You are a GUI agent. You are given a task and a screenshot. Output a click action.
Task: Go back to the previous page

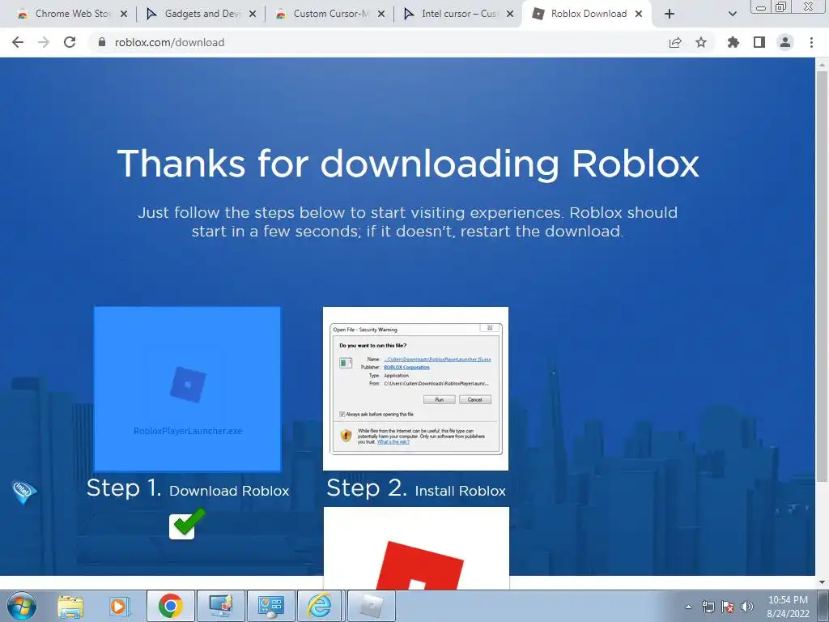(18, 42)
